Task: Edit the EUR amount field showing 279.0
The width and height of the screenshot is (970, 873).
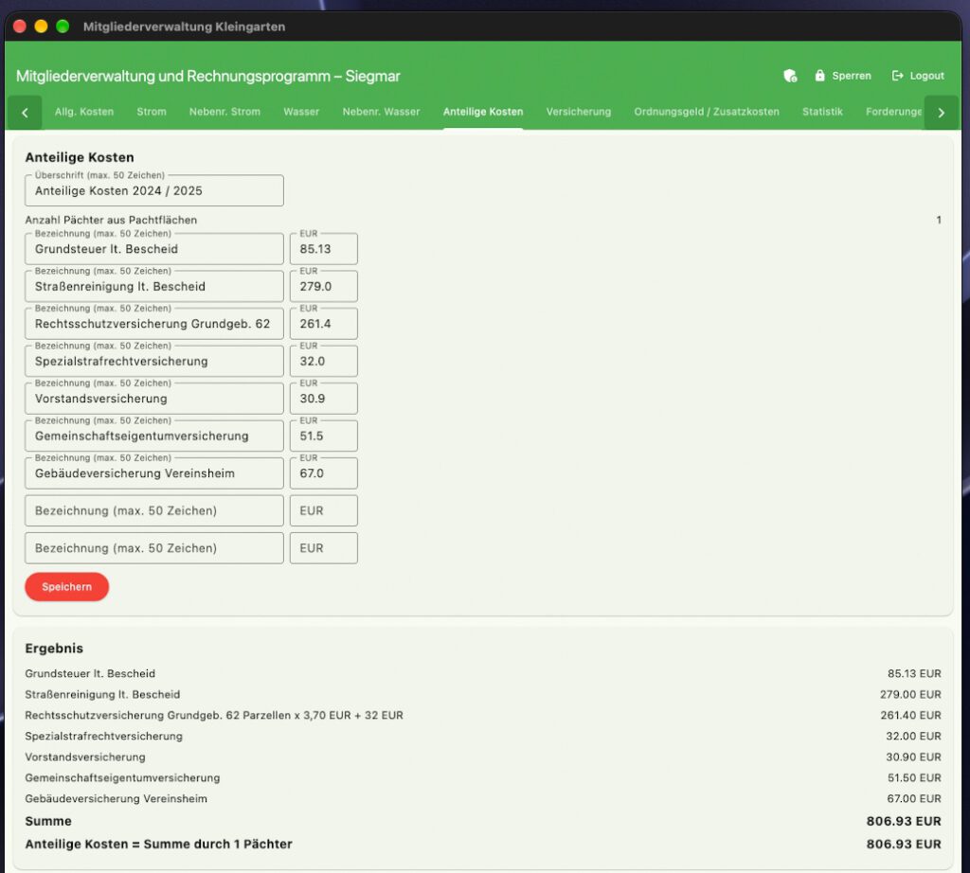Action: (x=324, y=286)
